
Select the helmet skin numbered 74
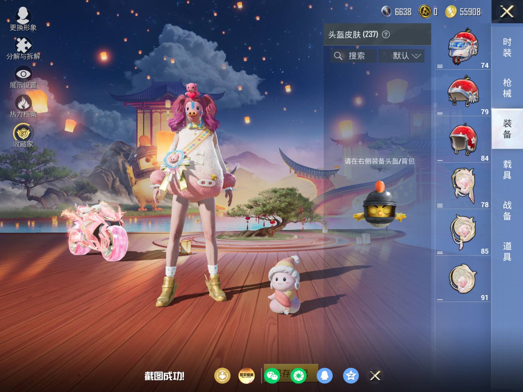click(463, 48)
